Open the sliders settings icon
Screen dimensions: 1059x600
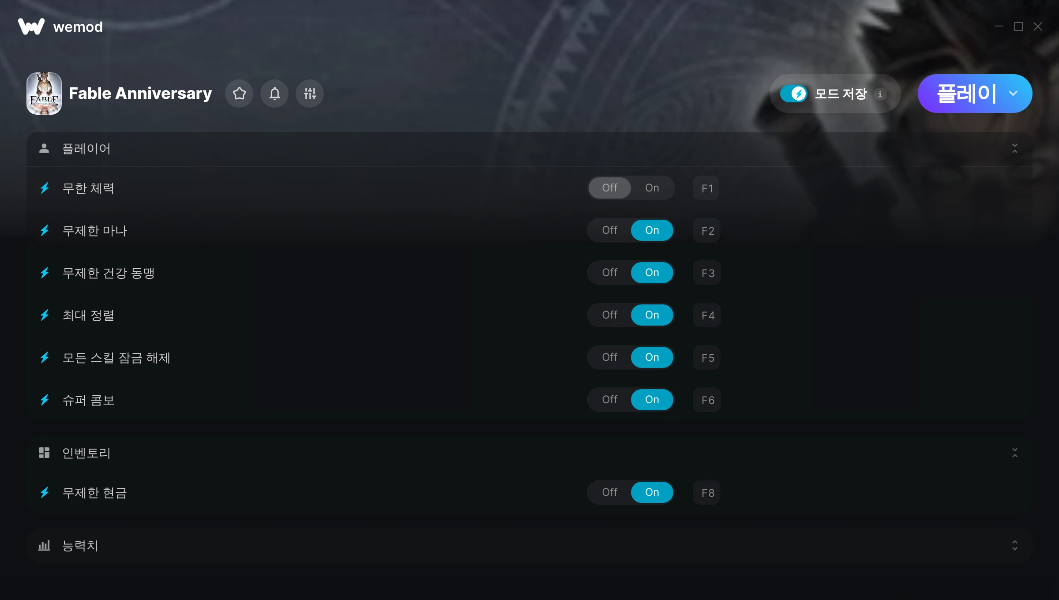click(x=310, y=94)
